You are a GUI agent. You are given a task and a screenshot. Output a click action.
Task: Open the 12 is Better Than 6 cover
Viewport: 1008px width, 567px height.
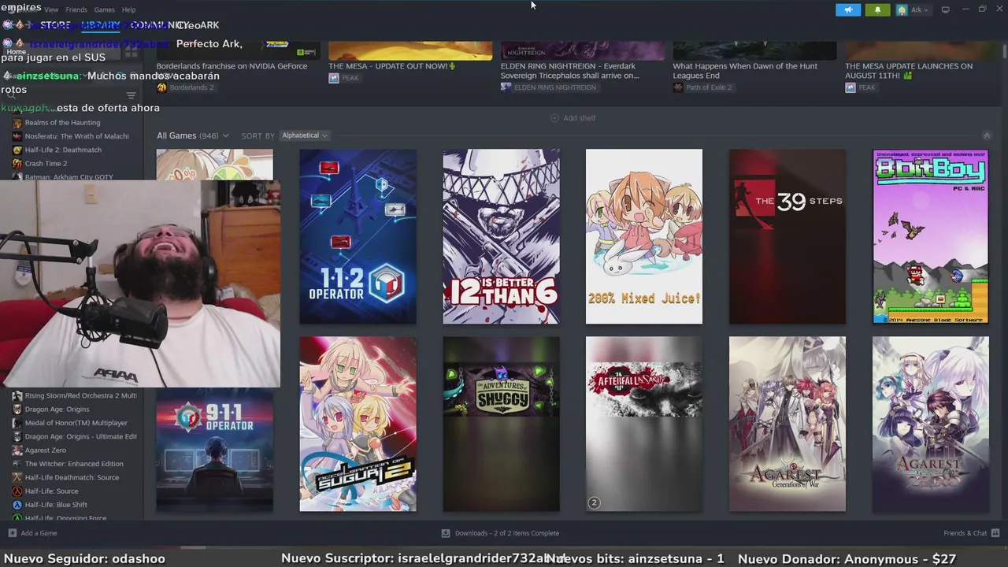point(501,236)
